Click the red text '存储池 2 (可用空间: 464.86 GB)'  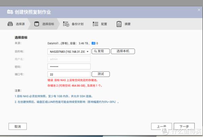coord(66,86)
